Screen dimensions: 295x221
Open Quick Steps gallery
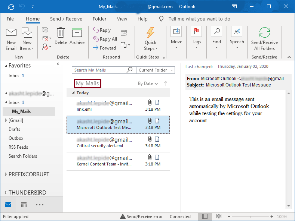click(151, 39)
